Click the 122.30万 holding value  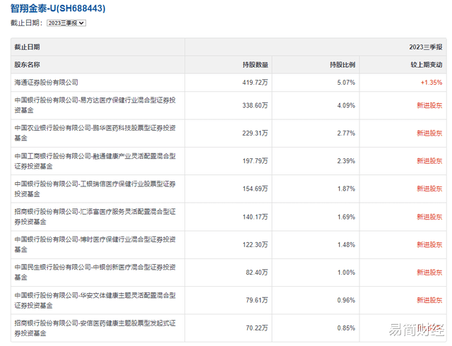point(255,244)
